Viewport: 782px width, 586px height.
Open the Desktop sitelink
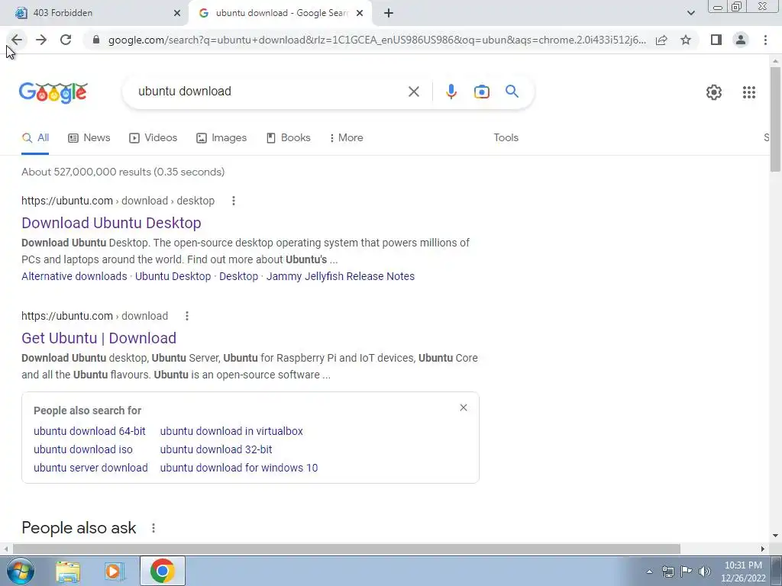pyautogui.click(x=238, y=276)
